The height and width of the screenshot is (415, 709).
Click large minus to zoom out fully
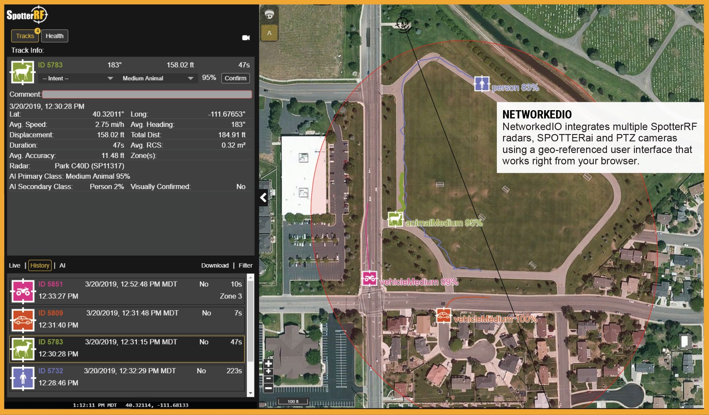click(268, 388)
